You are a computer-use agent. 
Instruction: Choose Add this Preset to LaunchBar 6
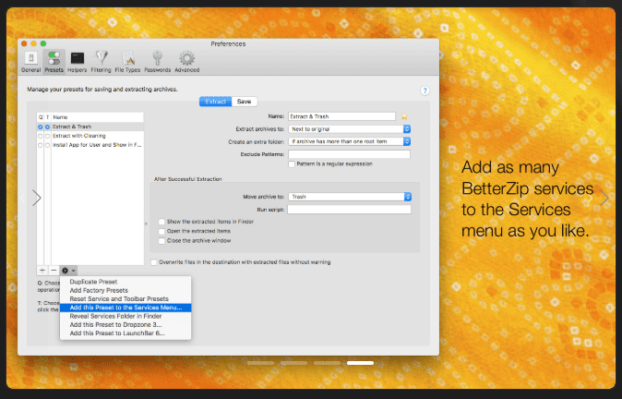pyautogui.click(x=126, y=333)
